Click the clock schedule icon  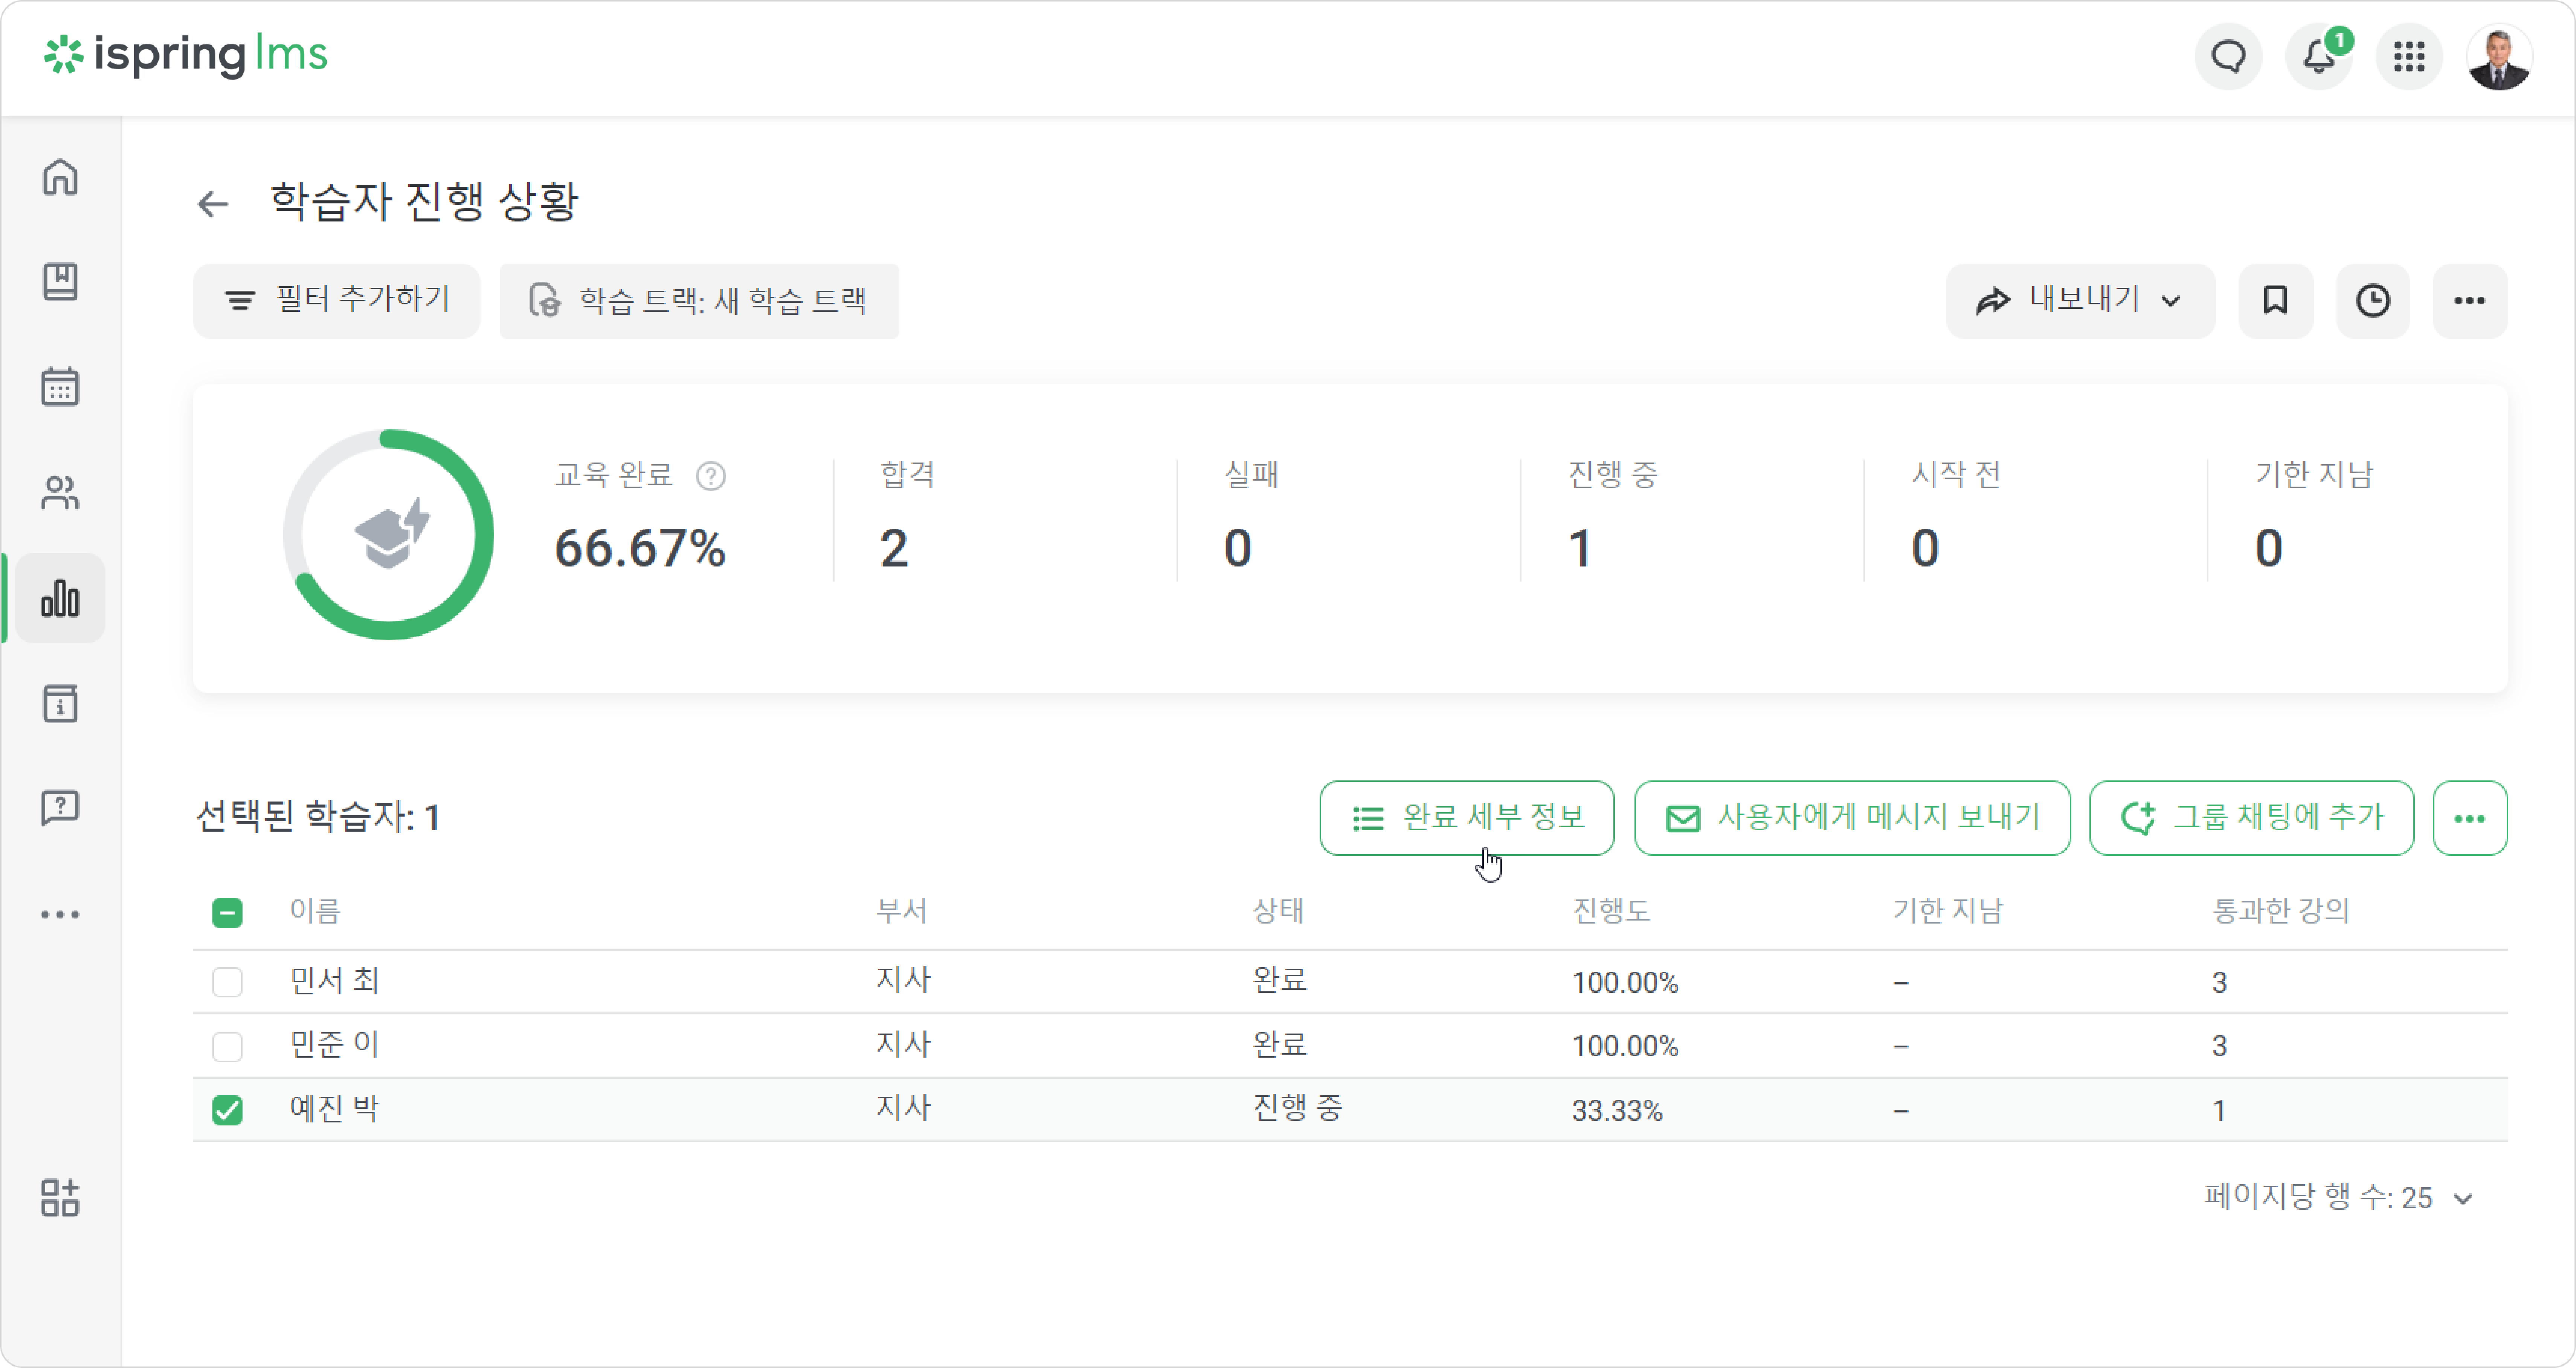2373,301
